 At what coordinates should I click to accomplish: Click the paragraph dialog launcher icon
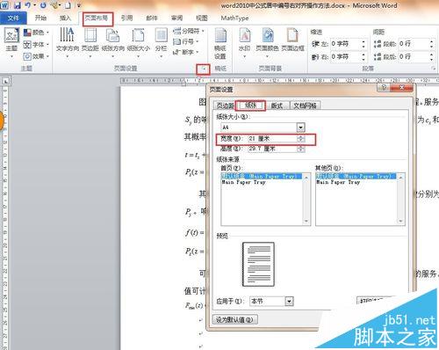tap(434, 69)
